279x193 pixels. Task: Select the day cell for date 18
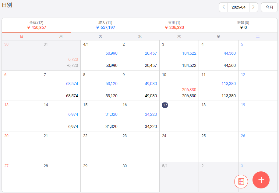point(218,116)
